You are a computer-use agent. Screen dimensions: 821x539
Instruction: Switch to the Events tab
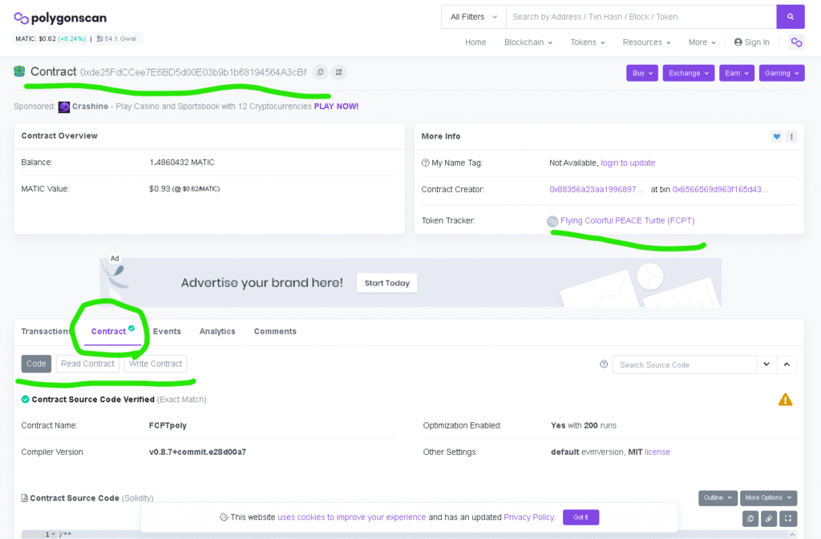(x=167, y=332)
